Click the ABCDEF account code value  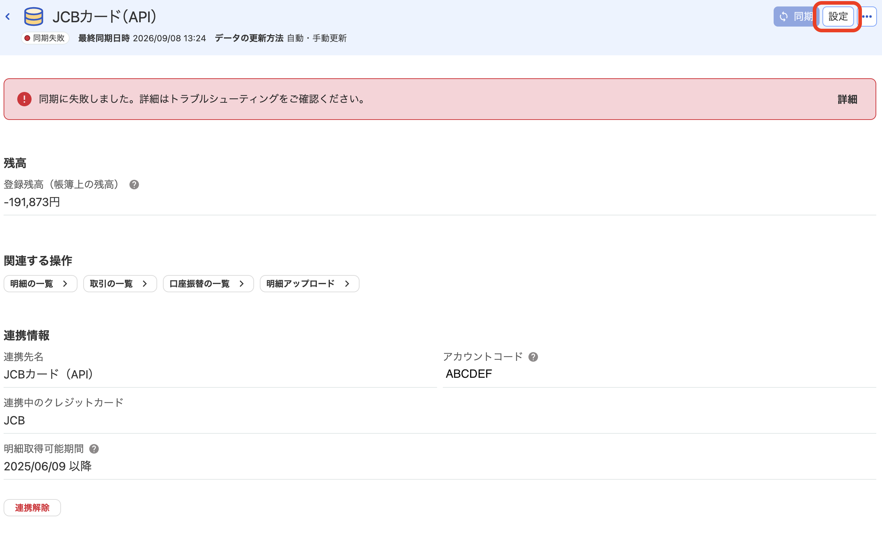click(469, 374)
